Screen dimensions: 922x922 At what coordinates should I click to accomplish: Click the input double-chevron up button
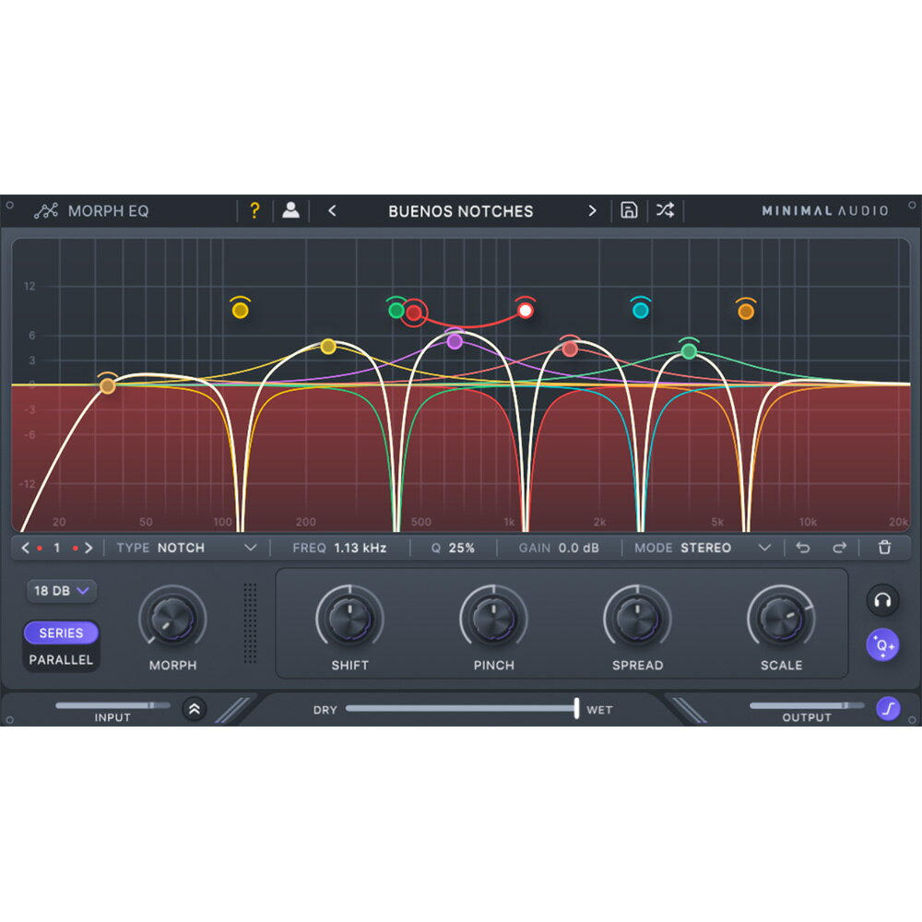pos(194,709)
